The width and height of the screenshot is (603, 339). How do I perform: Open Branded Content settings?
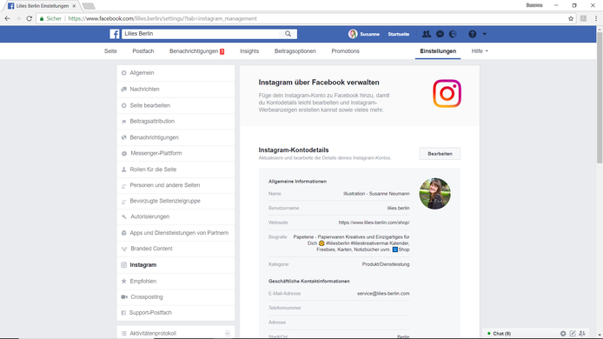[176, 249]
